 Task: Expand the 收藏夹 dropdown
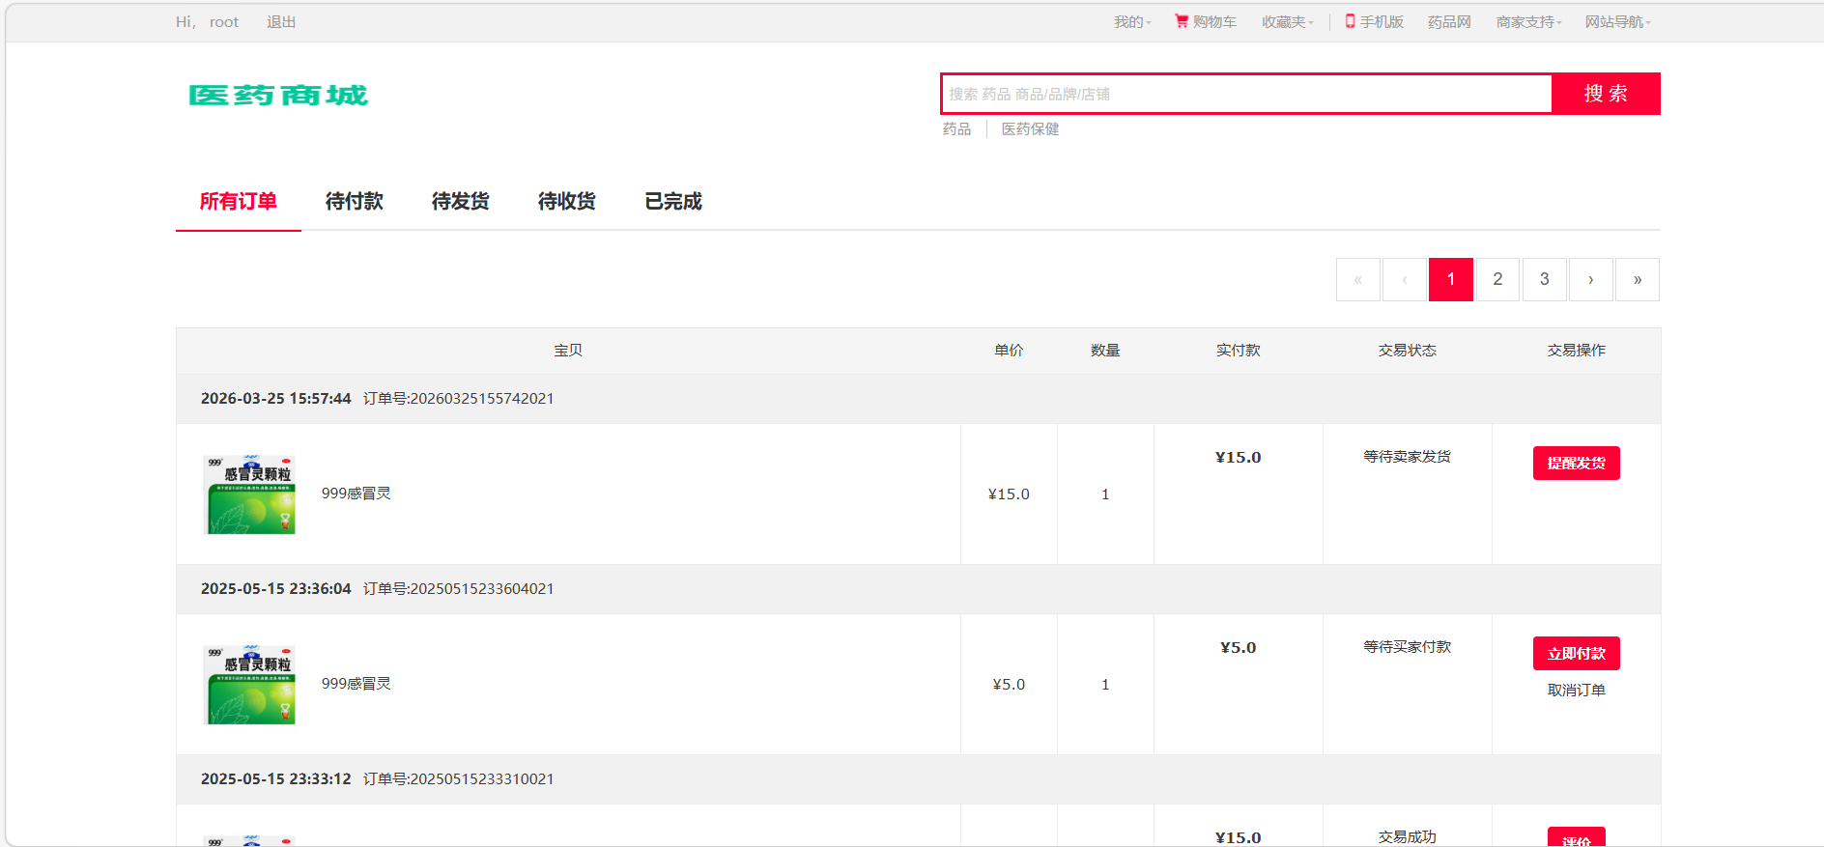[1288, 22]
